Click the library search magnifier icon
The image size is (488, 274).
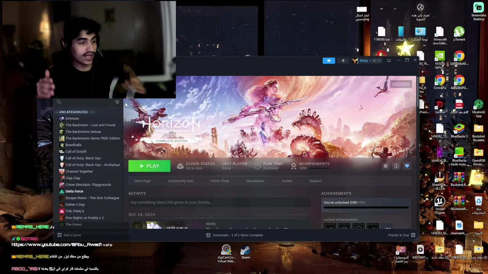point(59,102)
